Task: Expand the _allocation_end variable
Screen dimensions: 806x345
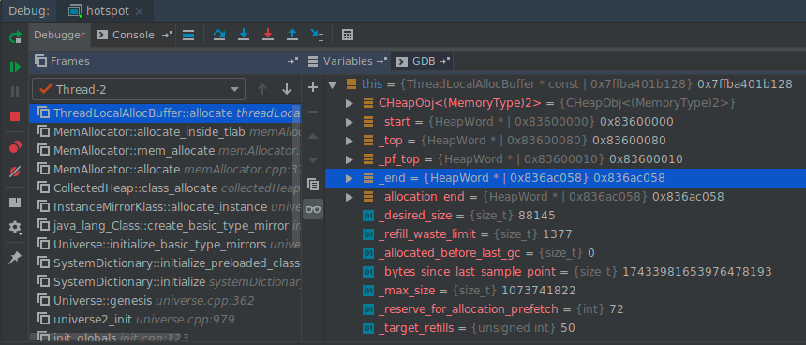Action: coord(350,197)
